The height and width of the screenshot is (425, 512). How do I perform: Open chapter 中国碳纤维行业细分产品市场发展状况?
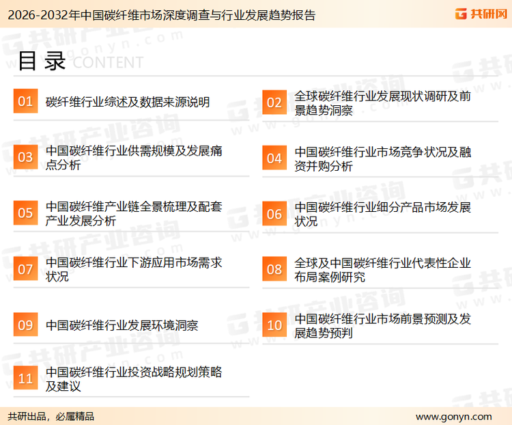click(x=382, y=214)
